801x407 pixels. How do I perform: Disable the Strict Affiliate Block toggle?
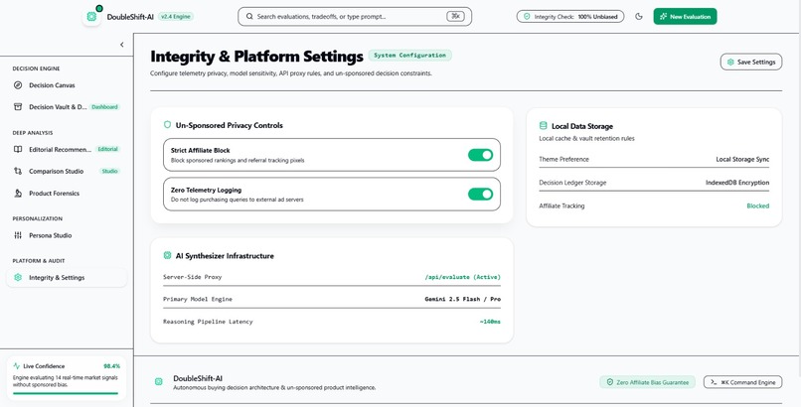click(x=480, y=155)
